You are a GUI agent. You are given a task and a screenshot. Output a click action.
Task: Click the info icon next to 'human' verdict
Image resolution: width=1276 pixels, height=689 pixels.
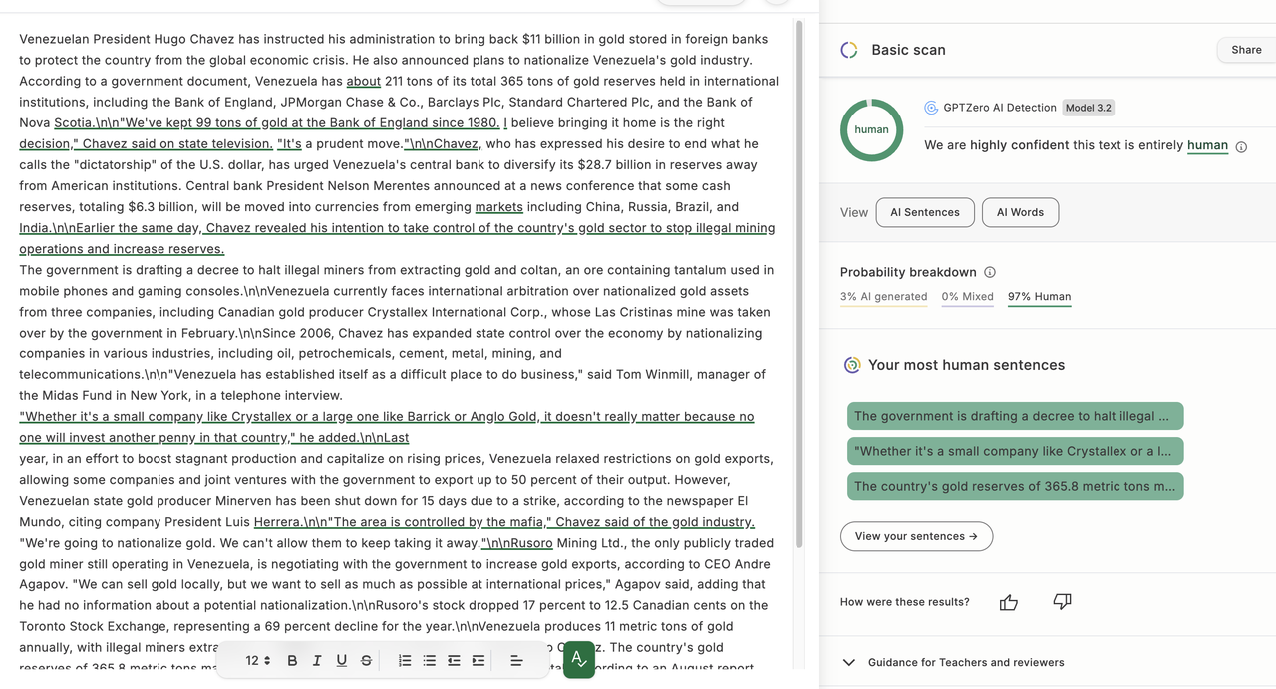click(1241, 146)
